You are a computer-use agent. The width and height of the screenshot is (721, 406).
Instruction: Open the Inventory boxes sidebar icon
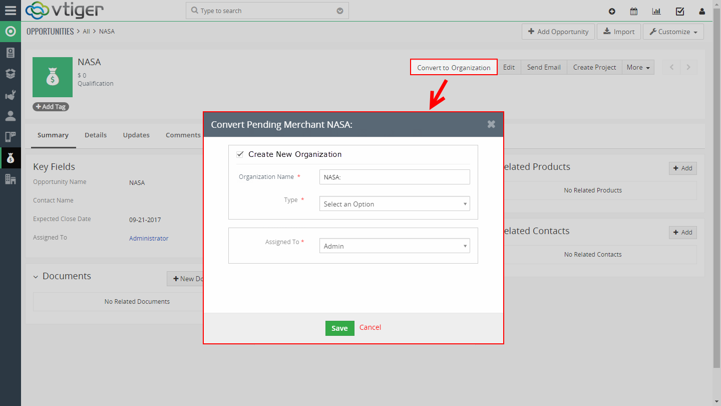11,74
